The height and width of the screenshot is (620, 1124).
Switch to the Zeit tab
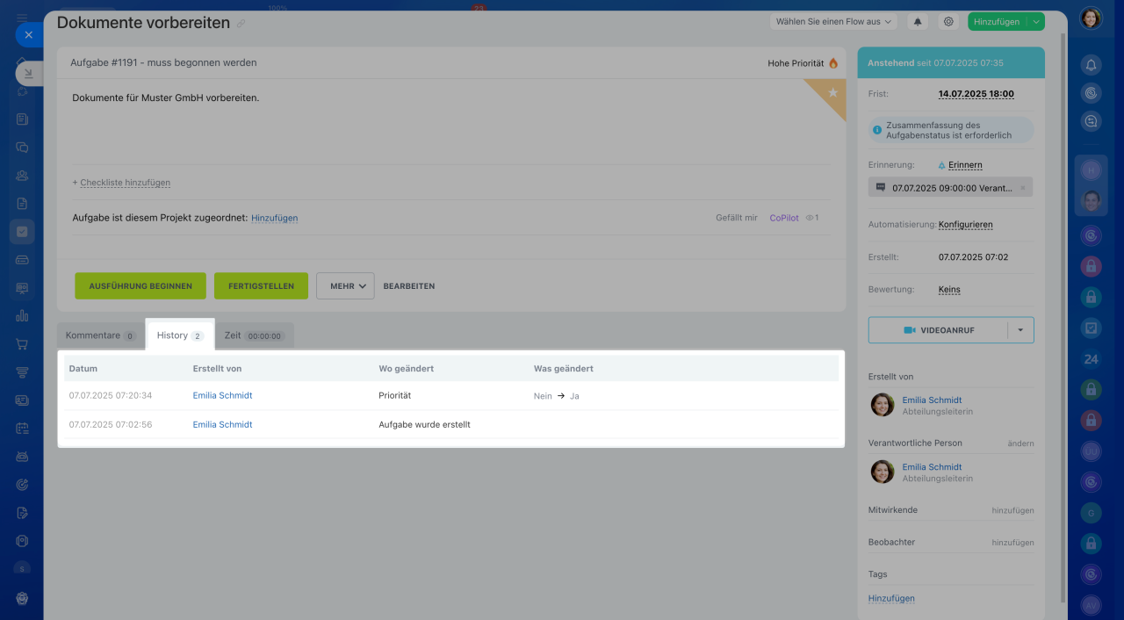point(253,335)
